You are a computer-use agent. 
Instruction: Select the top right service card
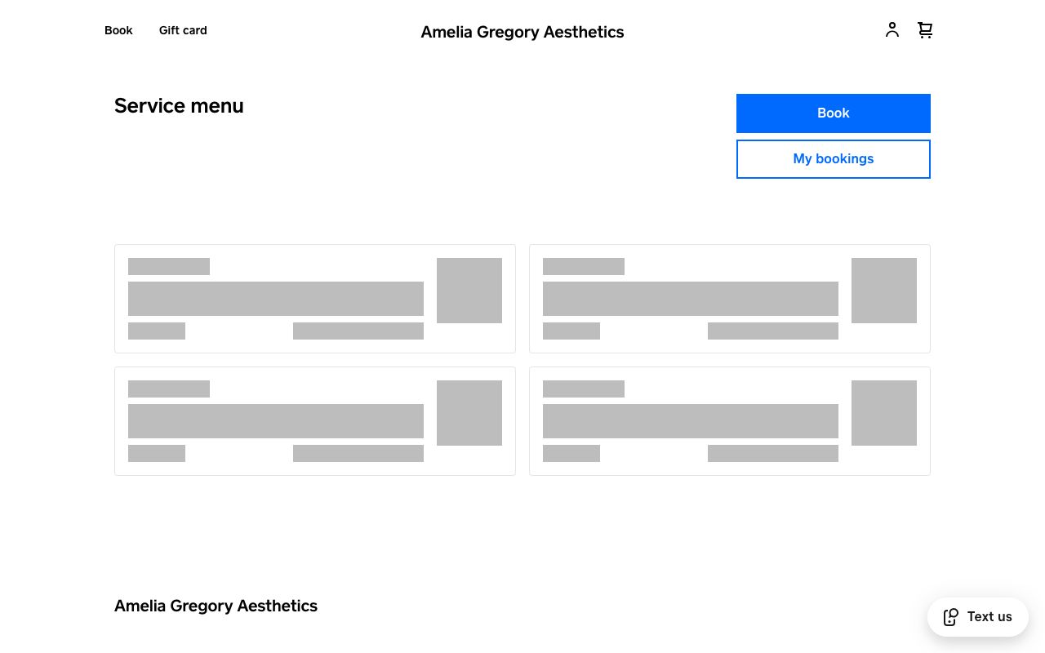point(729,299)
